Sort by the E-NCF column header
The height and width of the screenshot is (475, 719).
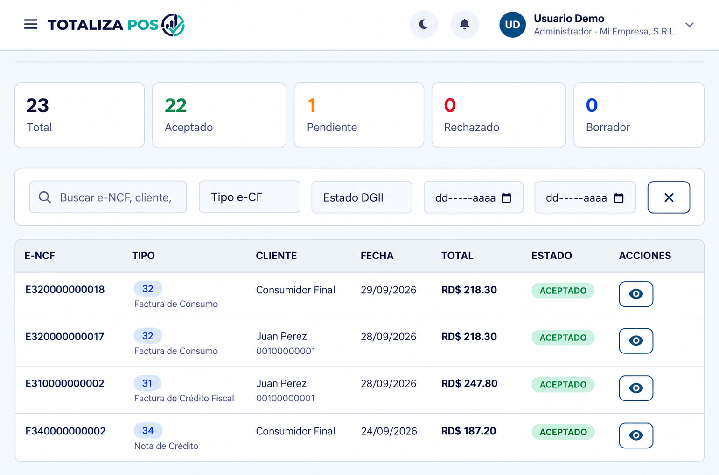point(40,256)
